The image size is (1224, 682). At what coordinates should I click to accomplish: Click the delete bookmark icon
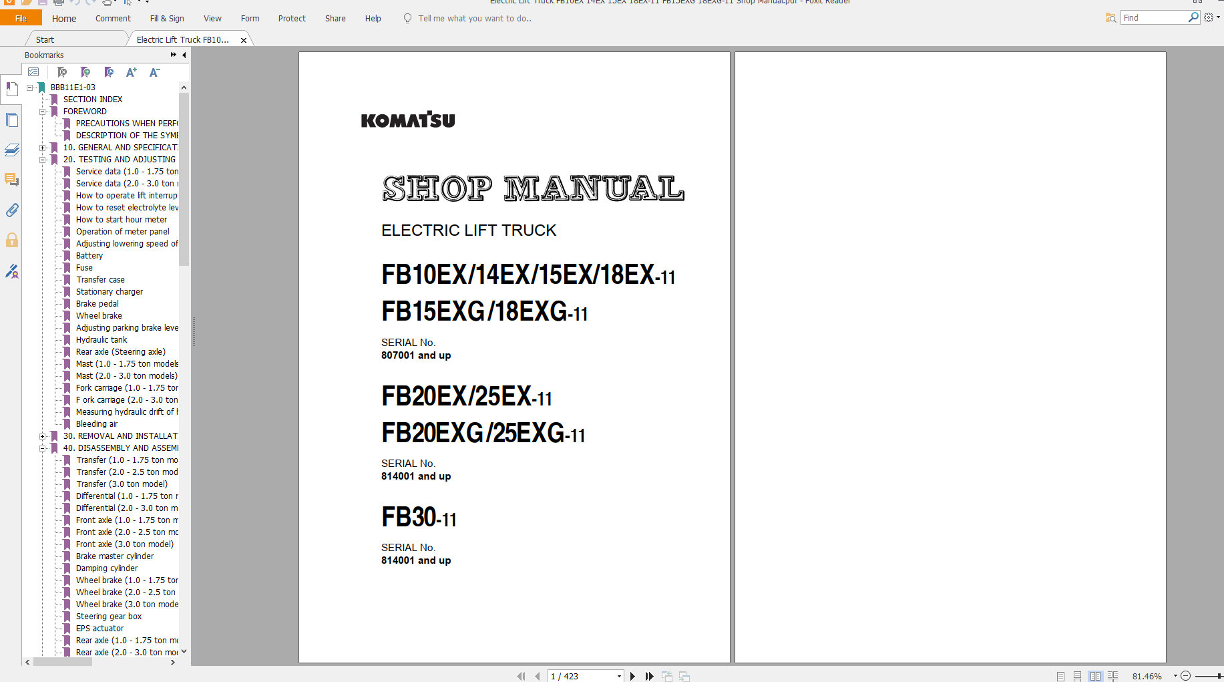point(62,72)
